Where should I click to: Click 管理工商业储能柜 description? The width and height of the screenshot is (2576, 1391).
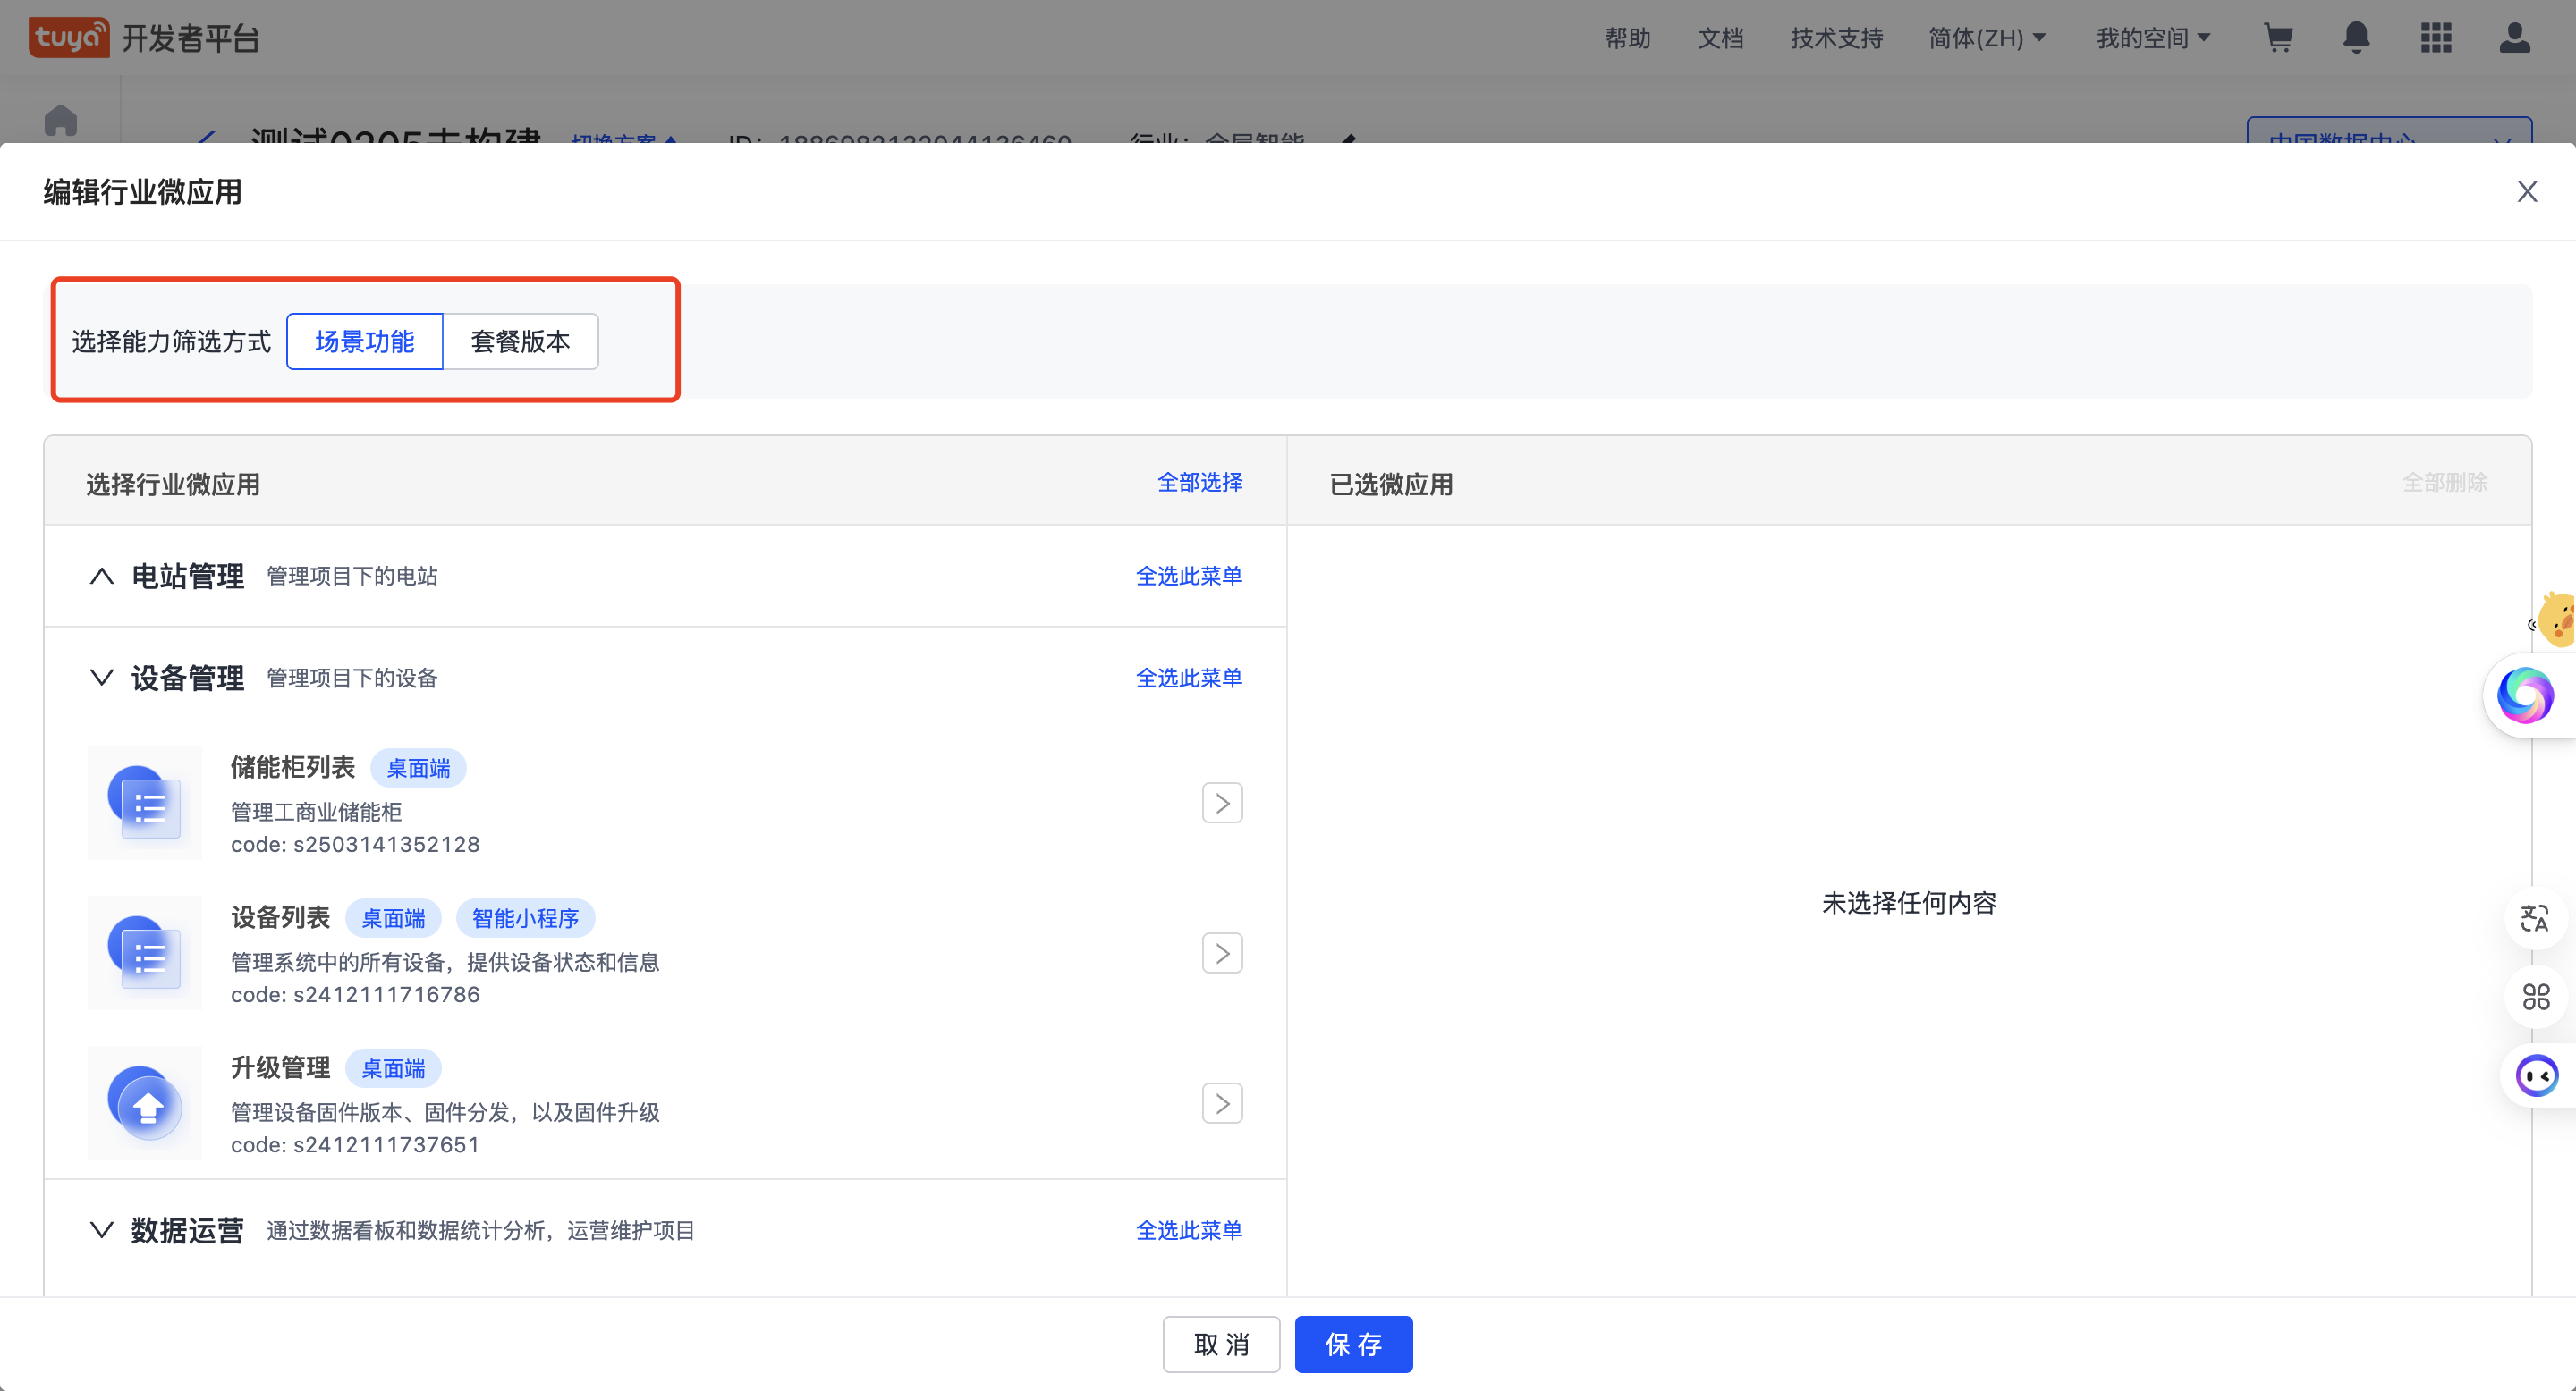click(316, 813)
